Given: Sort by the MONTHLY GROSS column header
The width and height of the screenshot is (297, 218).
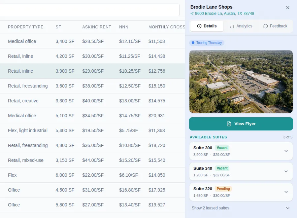Looking at the screenshot, I should (x=167, y=27).
